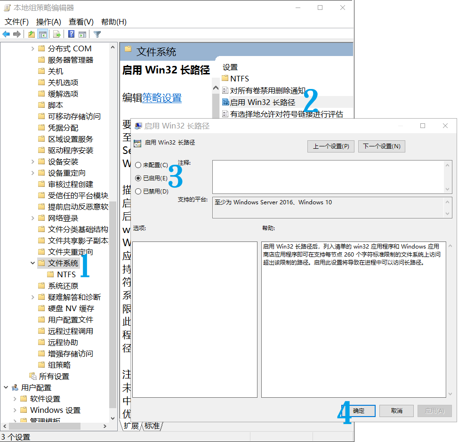This screenshot has width=458, height=442.
Task: Click the right arrow of the tree's horizontal scrollbar
Action: 105,426
